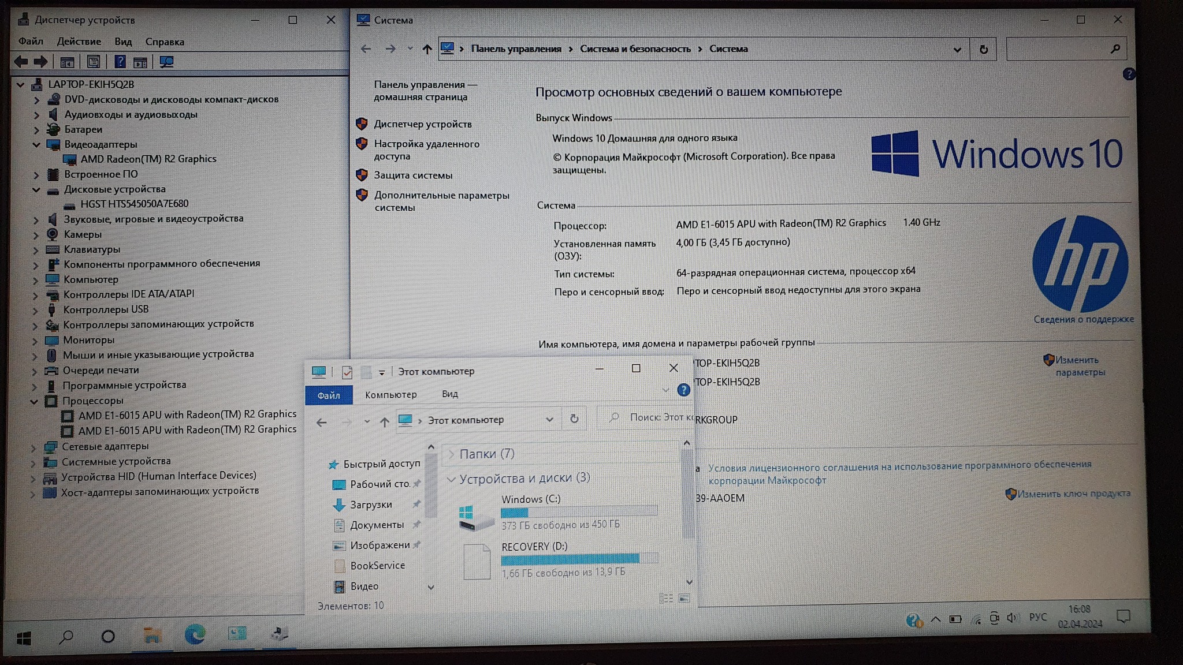Click the HP logo for support information
Viewport: 1183px width, 665px height.
(1079, 264)
